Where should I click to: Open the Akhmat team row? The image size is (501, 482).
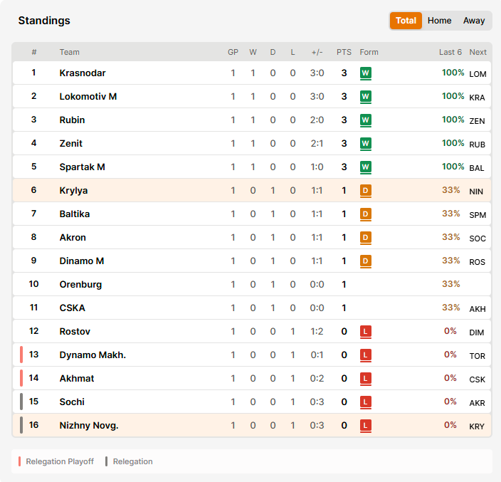[x=252, y=379]
